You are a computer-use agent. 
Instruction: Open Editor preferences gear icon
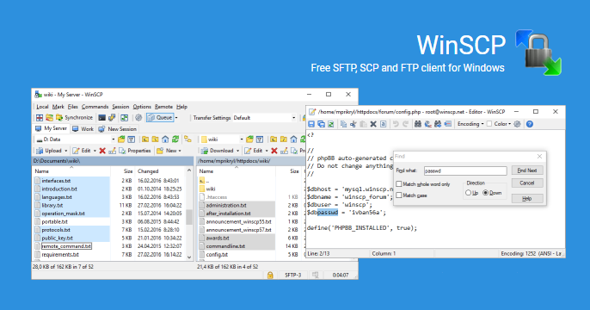[x=518, y=124]
